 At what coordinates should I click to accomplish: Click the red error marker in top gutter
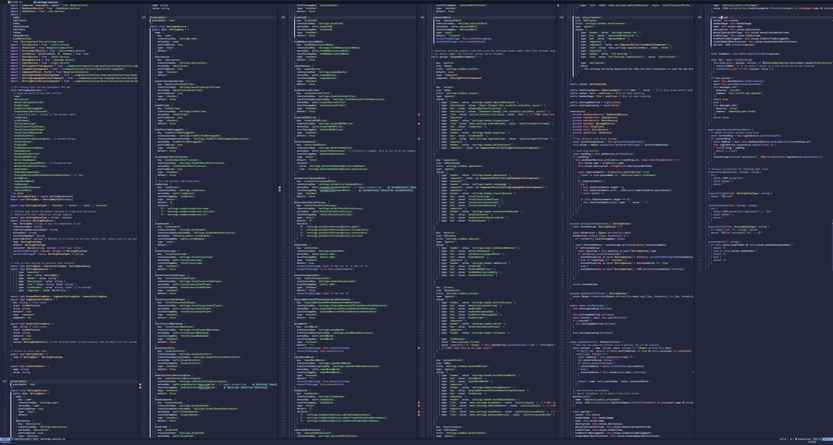point(558,6)
